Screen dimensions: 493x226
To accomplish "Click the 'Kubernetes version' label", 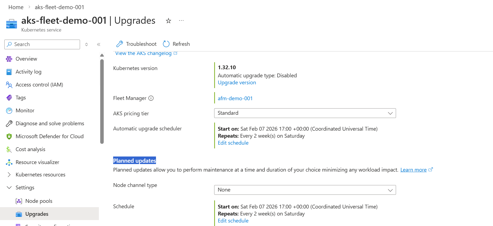I will click(135, 68).
